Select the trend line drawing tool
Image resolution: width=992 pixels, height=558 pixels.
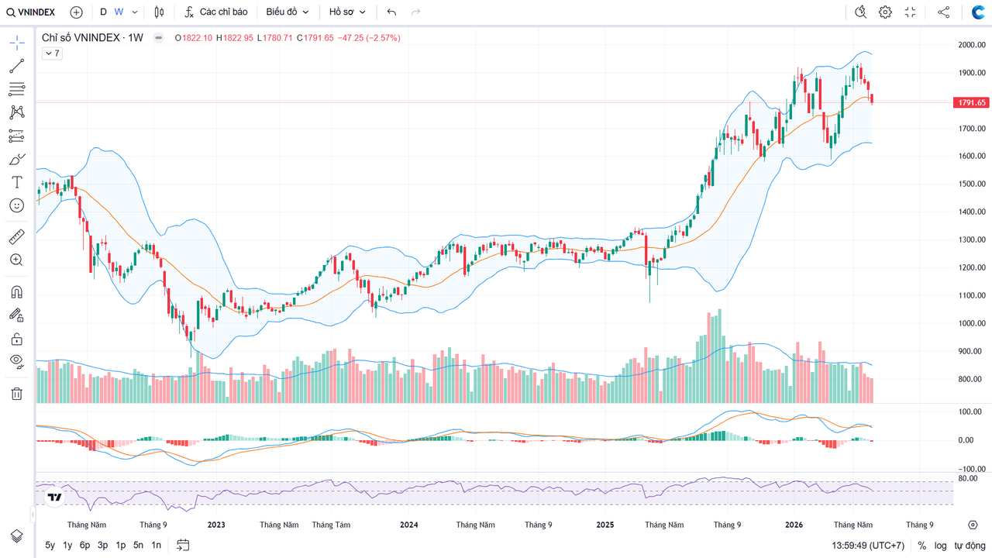17,66
